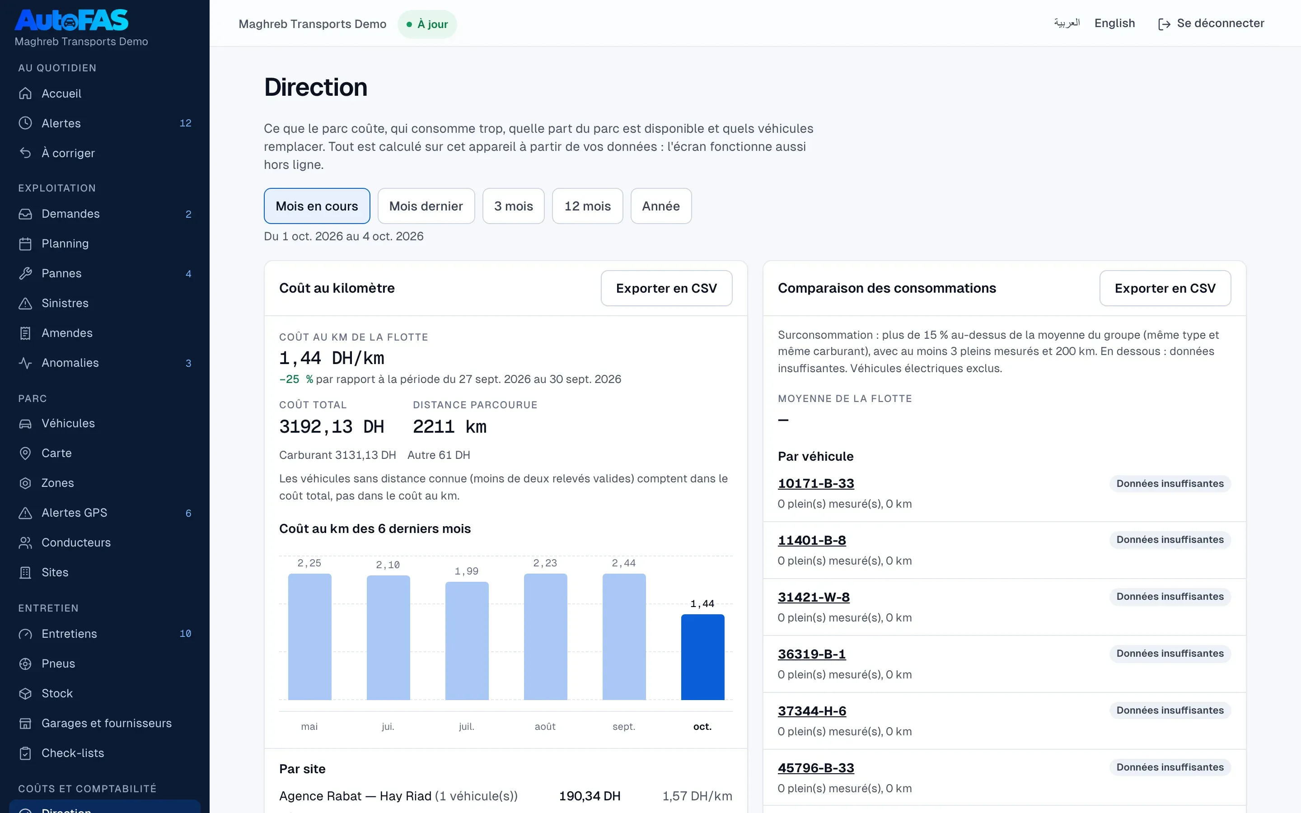Open Sinistres warning triangle icon
Screen dimensions: 1301x813
pos(25,303)
